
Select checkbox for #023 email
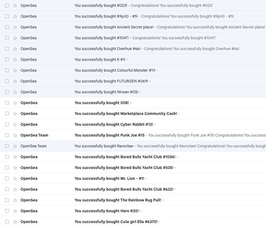(x=7, y=5)
